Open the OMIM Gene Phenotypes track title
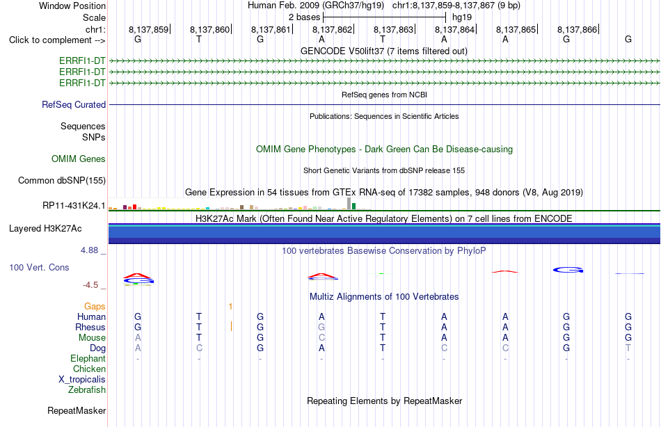661x427 pixels. (384, 150)
